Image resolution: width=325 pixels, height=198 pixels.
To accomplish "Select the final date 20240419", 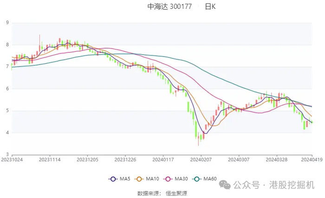I will click(312, 160).
